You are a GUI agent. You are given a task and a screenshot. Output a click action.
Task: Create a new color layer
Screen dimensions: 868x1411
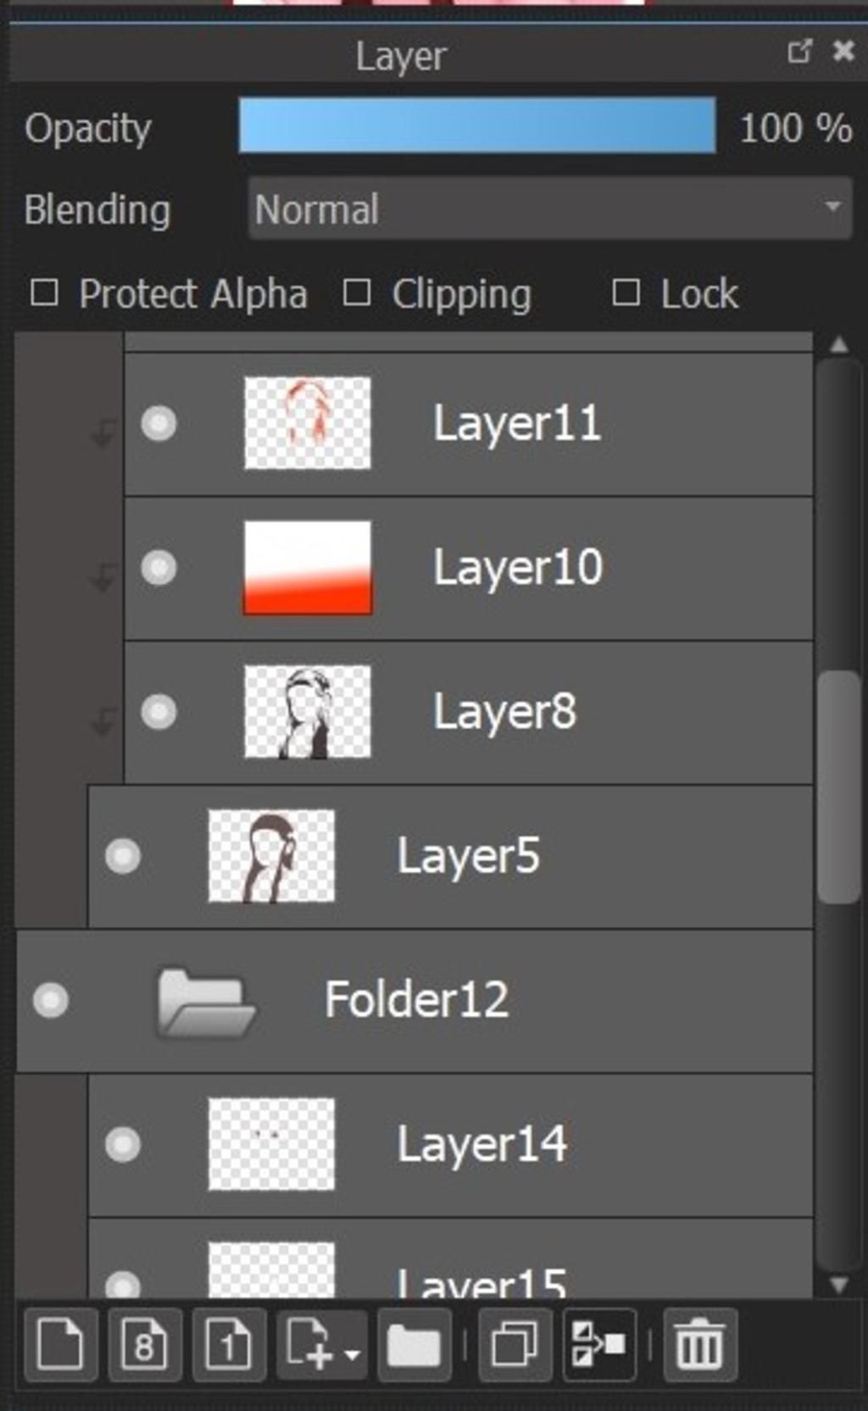pyautogui.click(x=61, y=1345)
